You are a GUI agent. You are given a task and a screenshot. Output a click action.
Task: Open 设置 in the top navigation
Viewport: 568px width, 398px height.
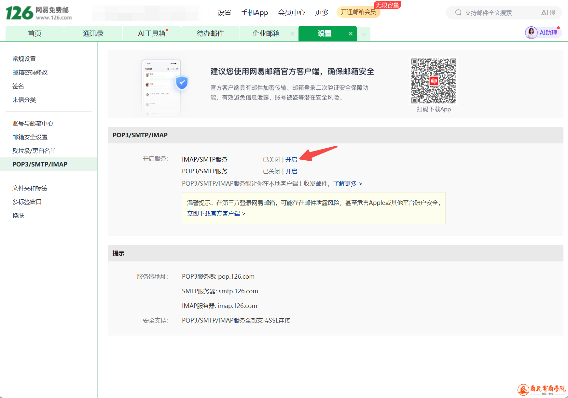224,13
